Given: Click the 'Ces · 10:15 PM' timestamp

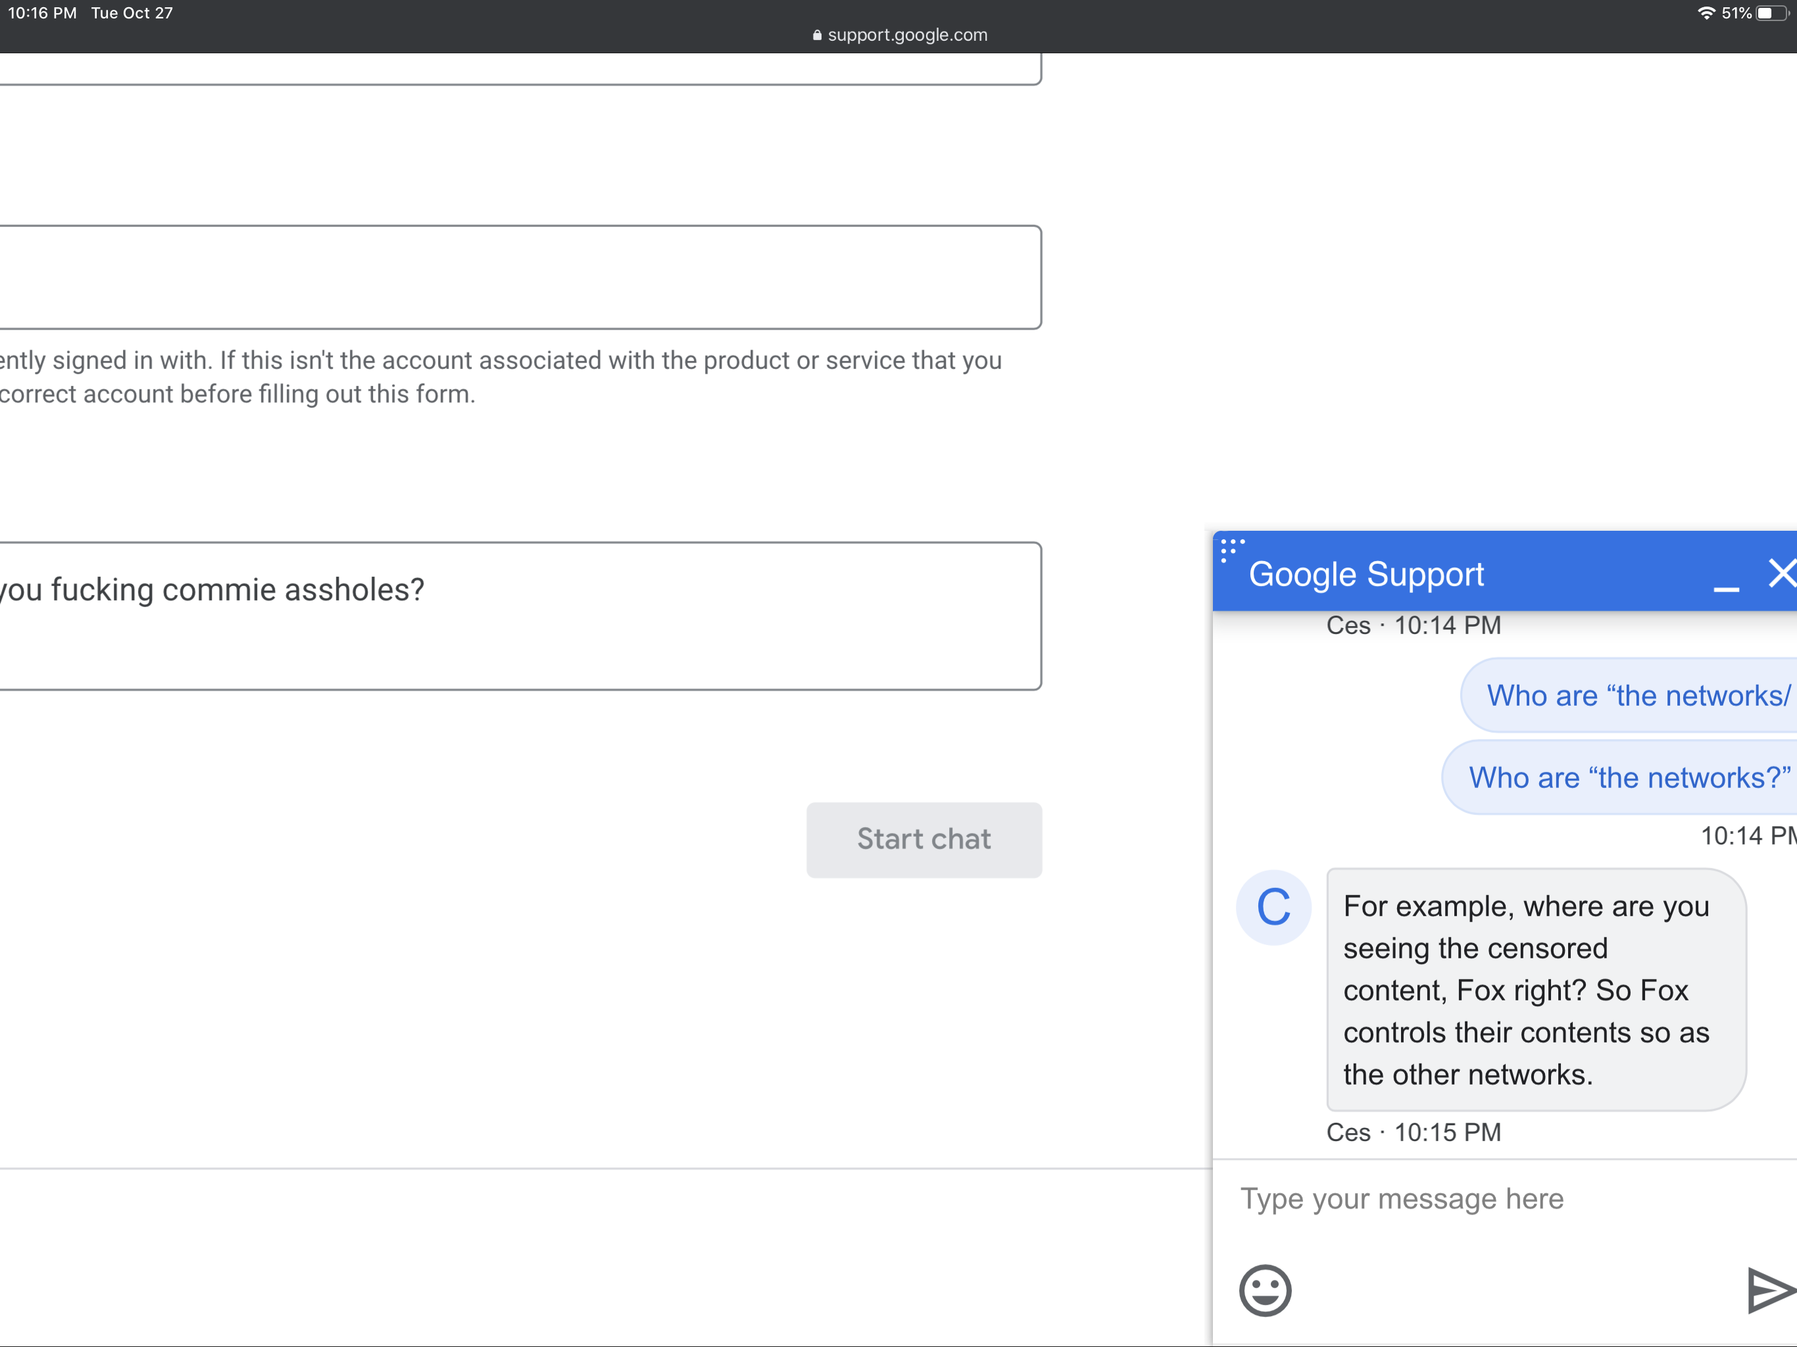Looking at the screenshot, I should [1414, 1133].
